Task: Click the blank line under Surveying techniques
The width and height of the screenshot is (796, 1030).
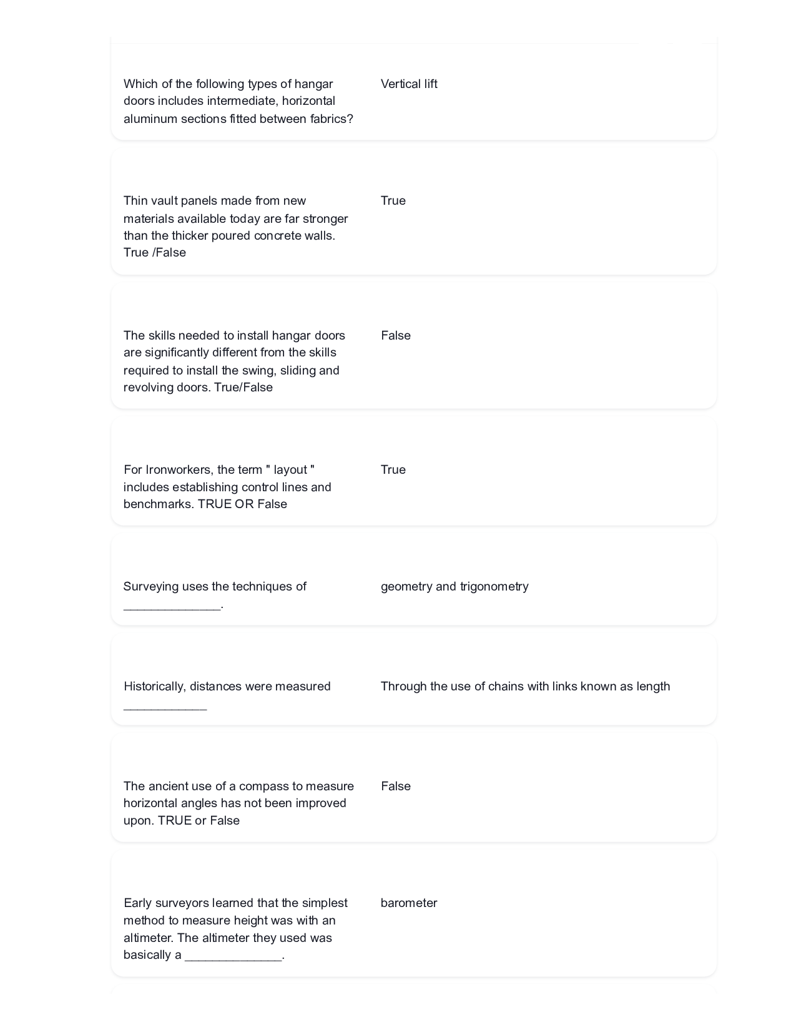Action: tap(172, 606)
